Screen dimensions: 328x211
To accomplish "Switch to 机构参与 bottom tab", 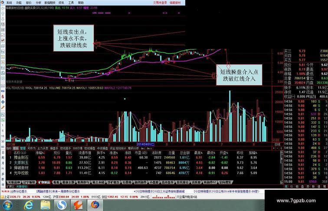I will click(83, 182).
